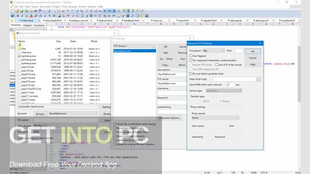Toggle Close dialog box after transfer checkbox

19,138
